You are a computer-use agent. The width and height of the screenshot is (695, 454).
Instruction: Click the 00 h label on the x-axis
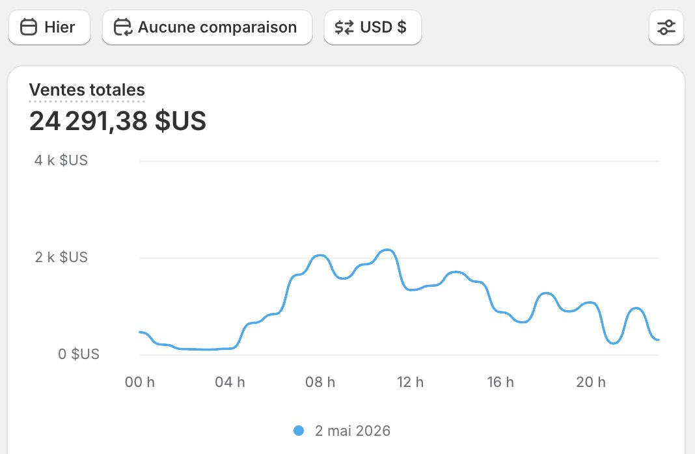tap(140, 382)
